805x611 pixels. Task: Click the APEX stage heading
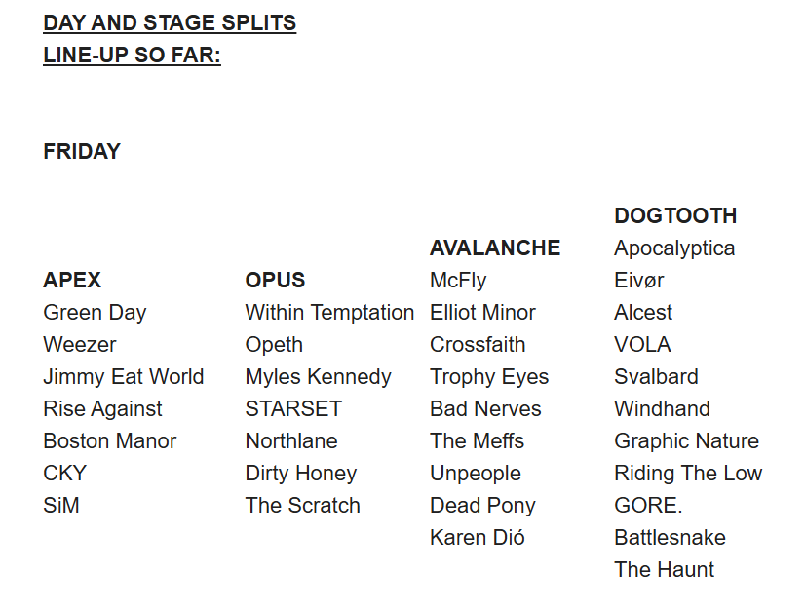[72, 280]
